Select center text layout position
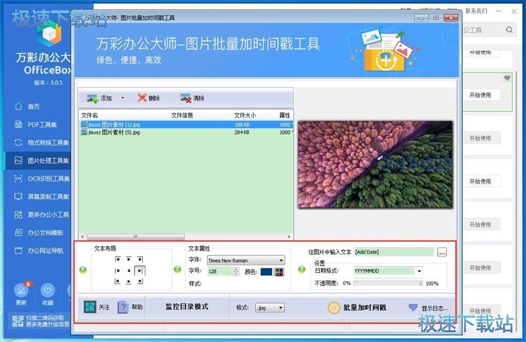The image size is (526, 342). coord(129,271)
